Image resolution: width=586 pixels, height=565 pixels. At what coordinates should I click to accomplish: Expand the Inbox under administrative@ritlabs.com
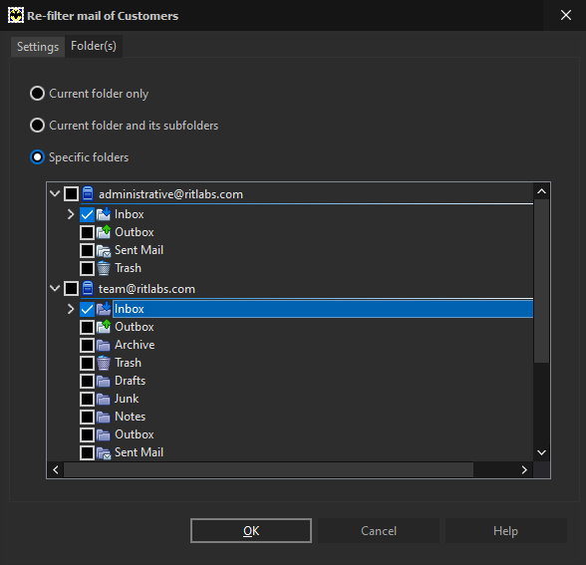pyautogui.click(x=71, y=214)
